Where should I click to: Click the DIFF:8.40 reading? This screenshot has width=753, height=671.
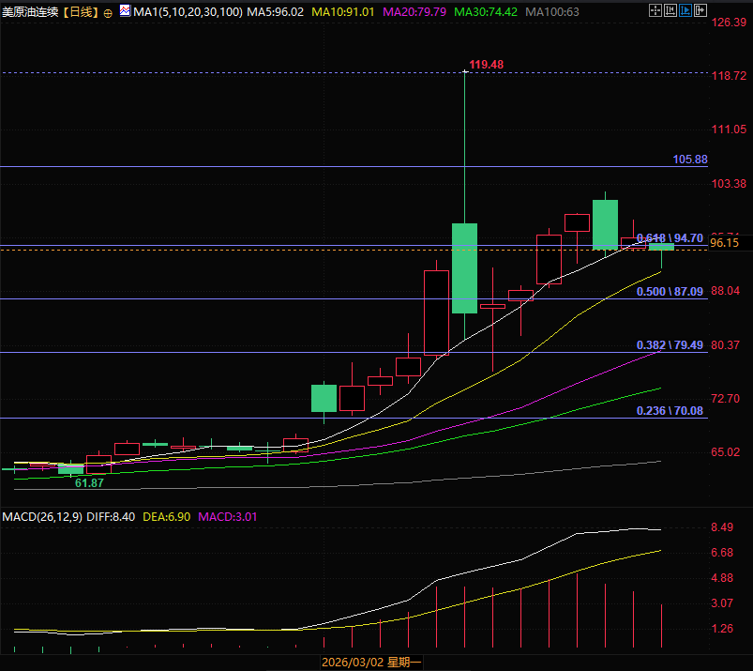[111, 517]
